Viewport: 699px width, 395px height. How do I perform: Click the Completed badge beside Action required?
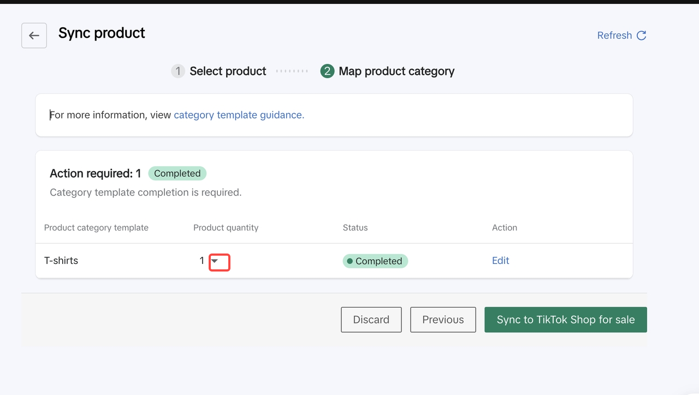click(x=177, y=173)
